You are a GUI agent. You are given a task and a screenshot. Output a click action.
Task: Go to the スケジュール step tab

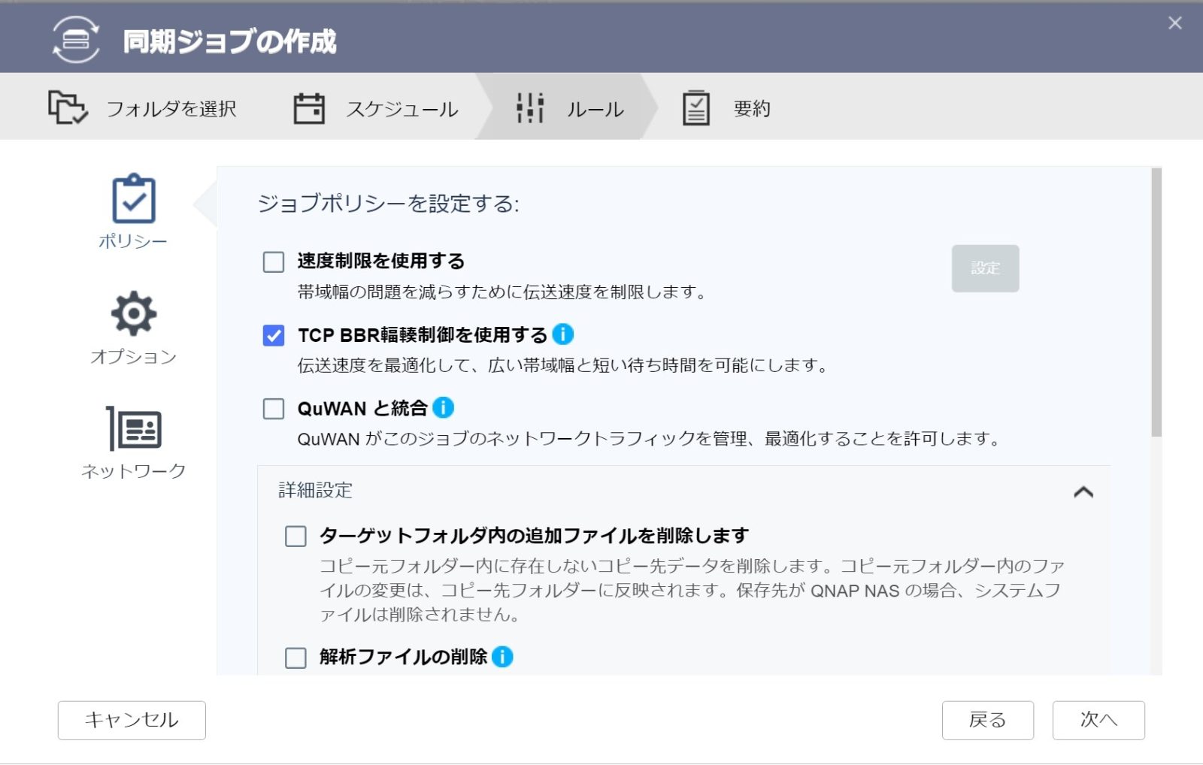tap(402, 109)
